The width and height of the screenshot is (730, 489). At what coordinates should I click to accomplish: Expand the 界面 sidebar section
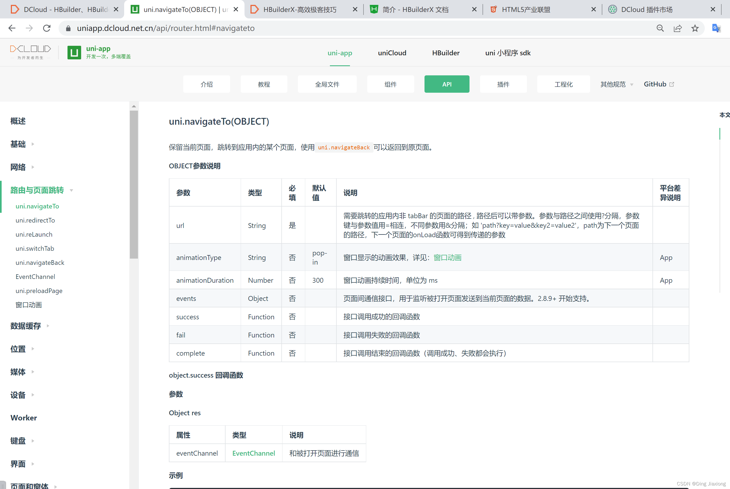pyautogui.click(x=22, y=464)
